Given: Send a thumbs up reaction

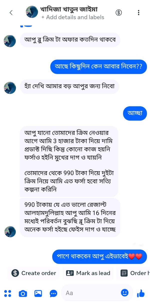Looking at the screenshot, I should tap(140, 293).
